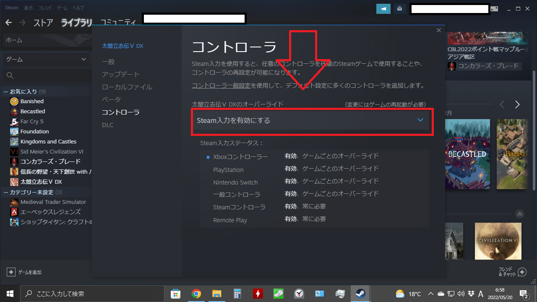Open the Steam inbox envelope icon
537x302 pixels.
(x=400, y=9)
